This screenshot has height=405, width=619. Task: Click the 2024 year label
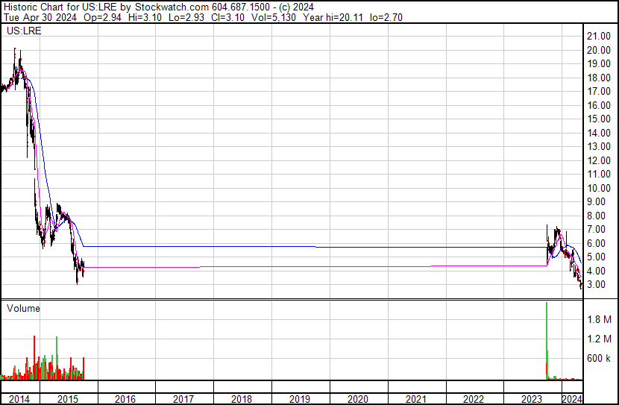tap(572, 399)
